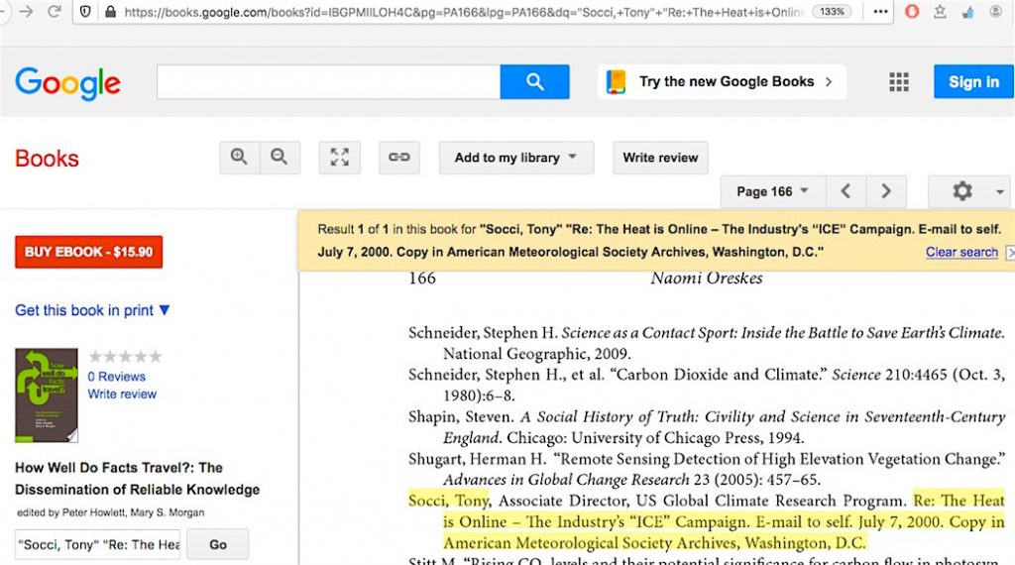
Task: Click the Clear search link
Action: coord(961,252)
